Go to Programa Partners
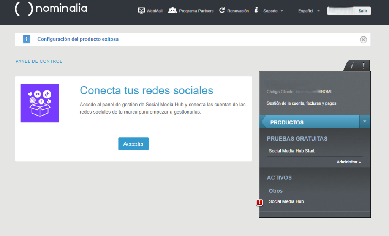The image size is (389, 236). click(196, 11)
